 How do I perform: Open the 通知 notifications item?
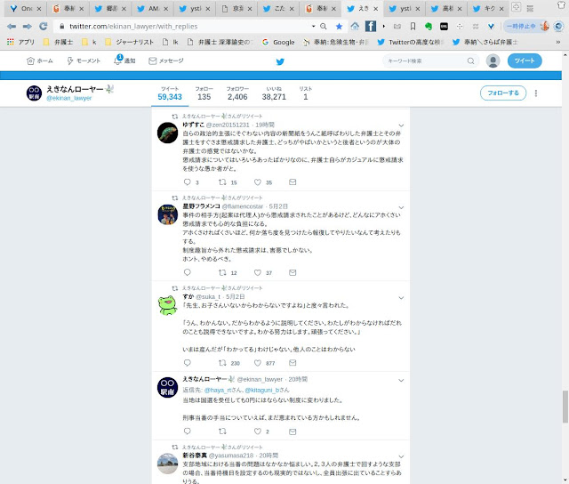click(124, 60)
